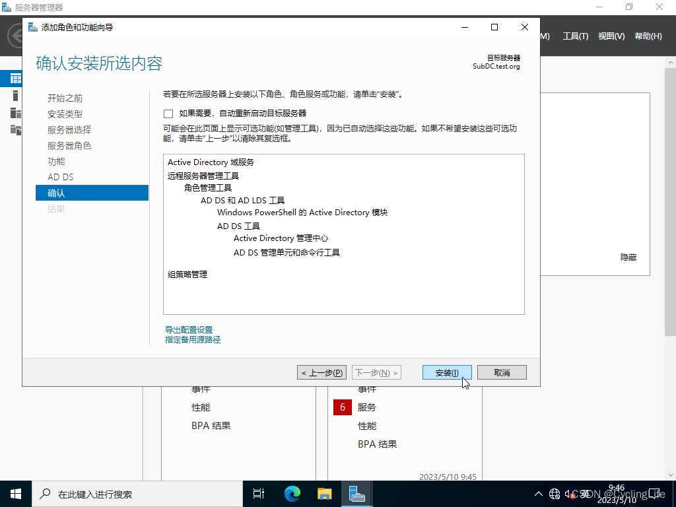
Task: Go back with the 上一步 button
Action: (321, 372)
